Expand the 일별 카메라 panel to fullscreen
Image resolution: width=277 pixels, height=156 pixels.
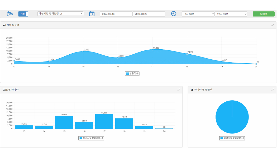[x=179, y=90]
